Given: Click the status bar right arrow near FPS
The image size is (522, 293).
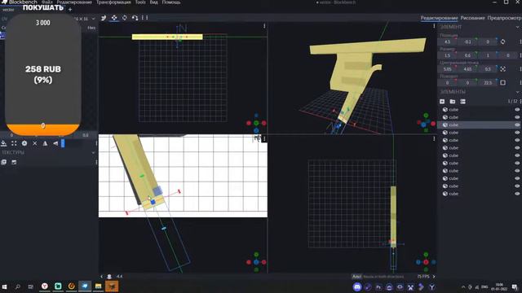Looking at the screenshot, I should coord(433,277).
